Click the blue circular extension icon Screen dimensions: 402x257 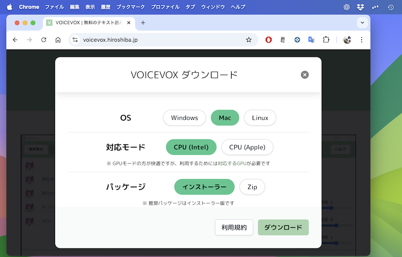pyautogui.click(x=297, y=40)
